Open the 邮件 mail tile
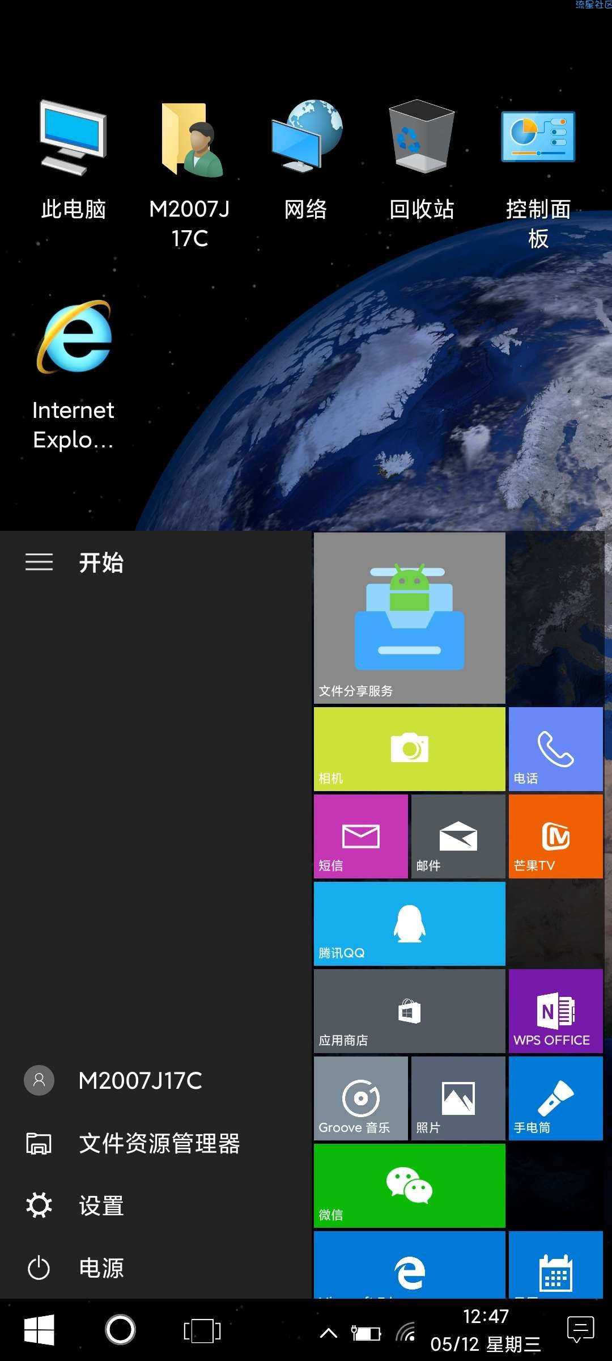 click(x=458, y=836)
